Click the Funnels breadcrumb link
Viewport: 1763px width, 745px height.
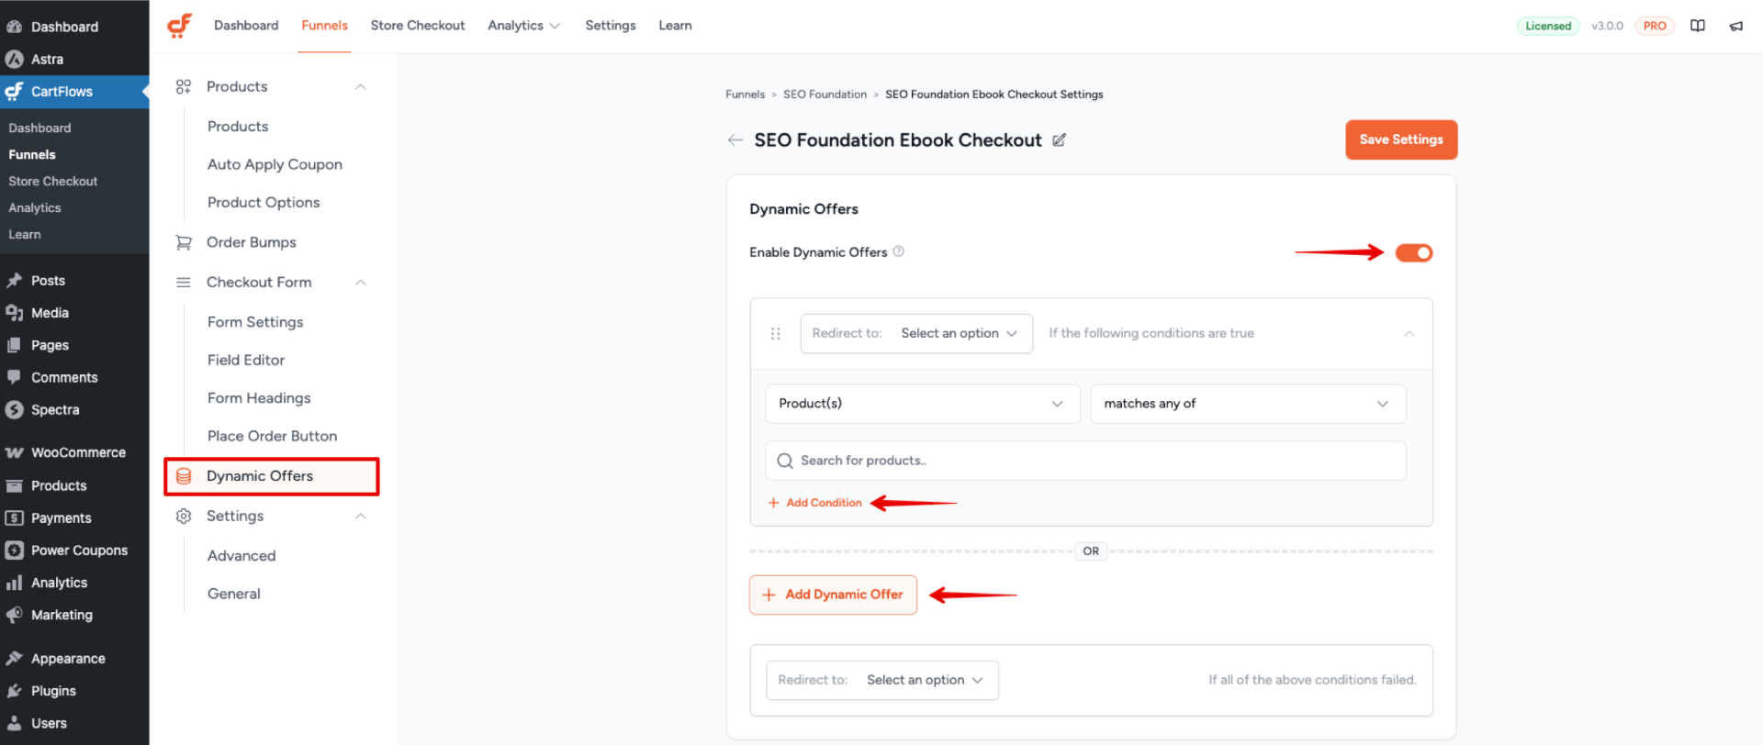pos(745,95)
